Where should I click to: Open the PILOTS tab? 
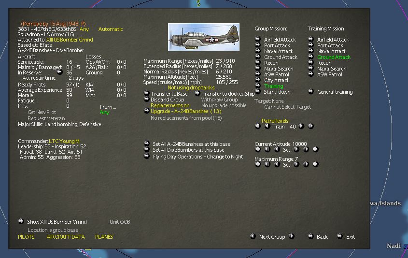26,237
